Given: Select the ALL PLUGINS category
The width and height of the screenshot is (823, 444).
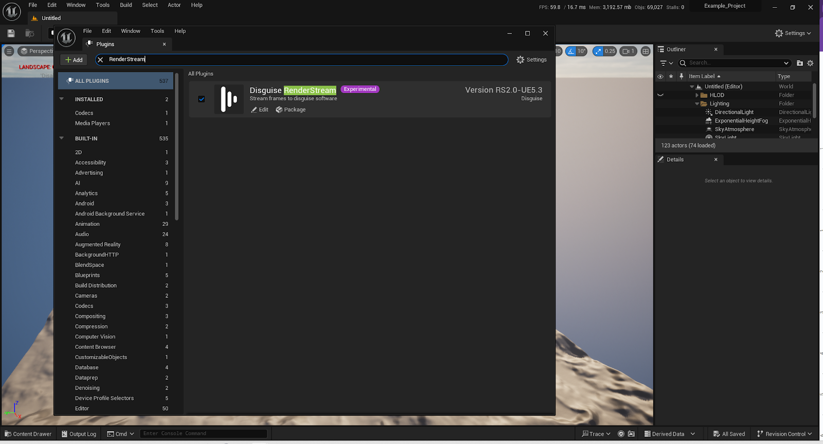Looking at the screenshot, I should (x=116, y=81).
